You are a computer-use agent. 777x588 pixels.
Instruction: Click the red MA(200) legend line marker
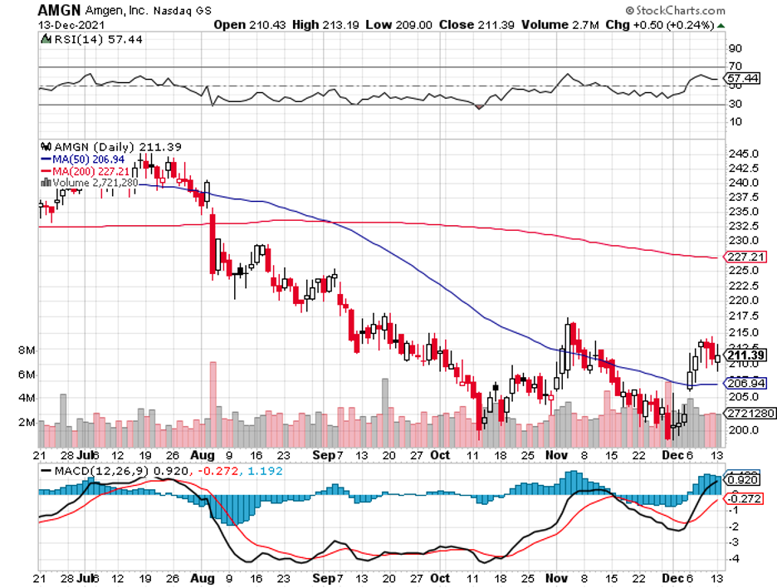(x=46, y=170)
